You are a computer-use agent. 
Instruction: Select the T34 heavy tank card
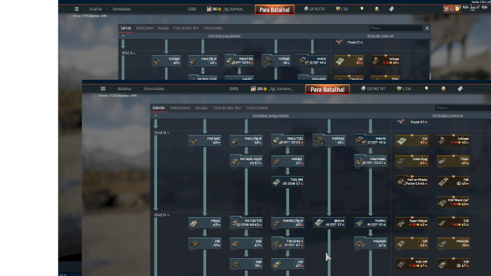[x=287, y=264]
